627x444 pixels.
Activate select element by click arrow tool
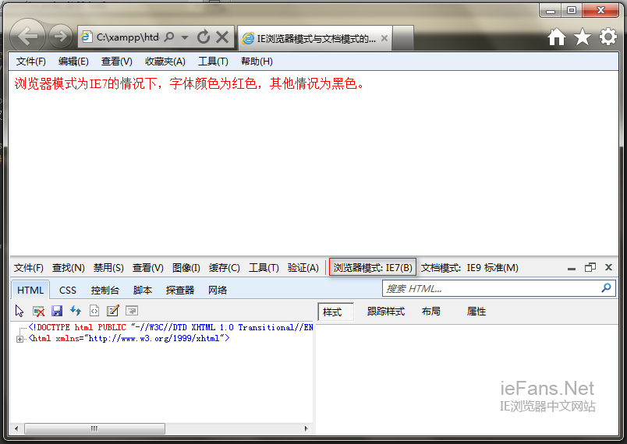tap(19, 311)
